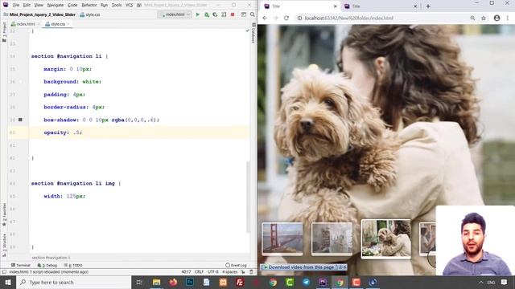Close the first Title tab in Chrome
The image size is (515, 289).
point(336,6)
